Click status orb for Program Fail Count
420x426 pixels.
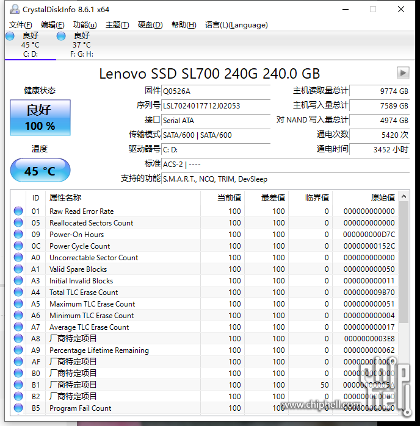coord(18,408)
